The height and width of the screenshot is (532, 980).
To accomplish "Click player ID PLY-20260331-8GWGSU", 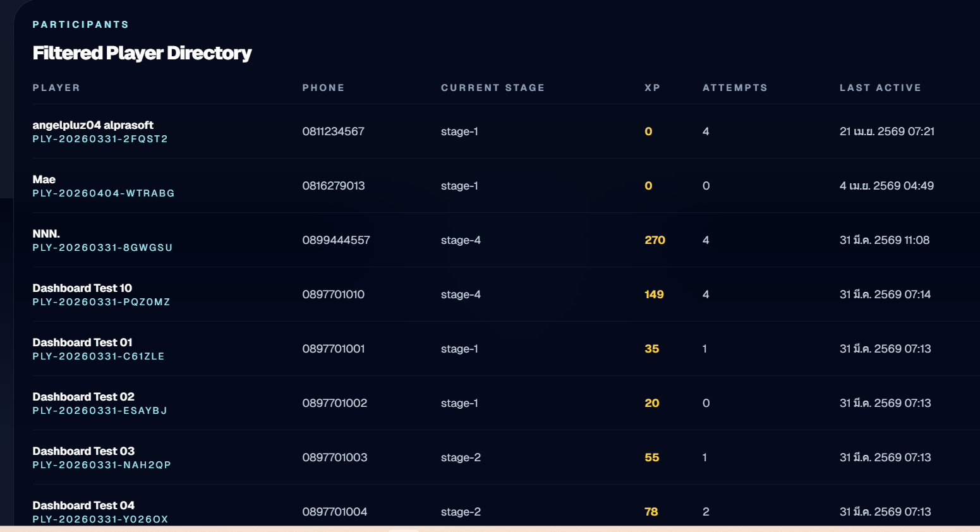I will [102, 248].
